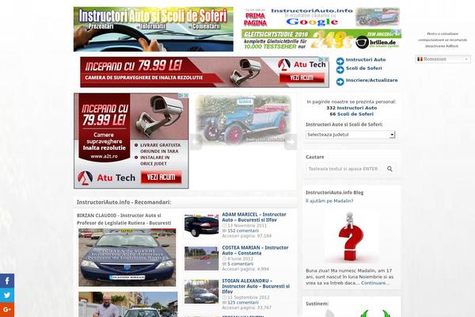The width and height of the screenshot is (475, 317).
Task: Open COSTEA MARIAN instructor title link
Action: pos(255,250)
